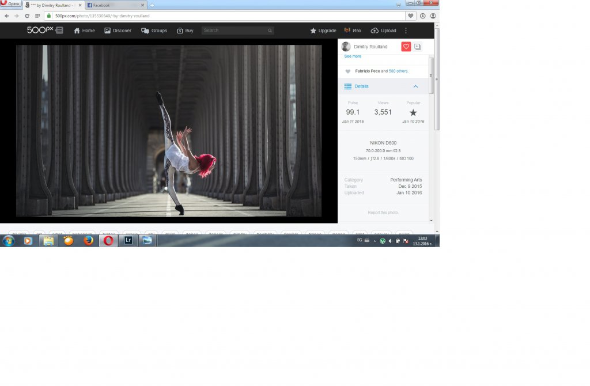This screenshot has height=386, width=590.
Task: Click Dimitry Roulland's avatar
Action: 346,47
